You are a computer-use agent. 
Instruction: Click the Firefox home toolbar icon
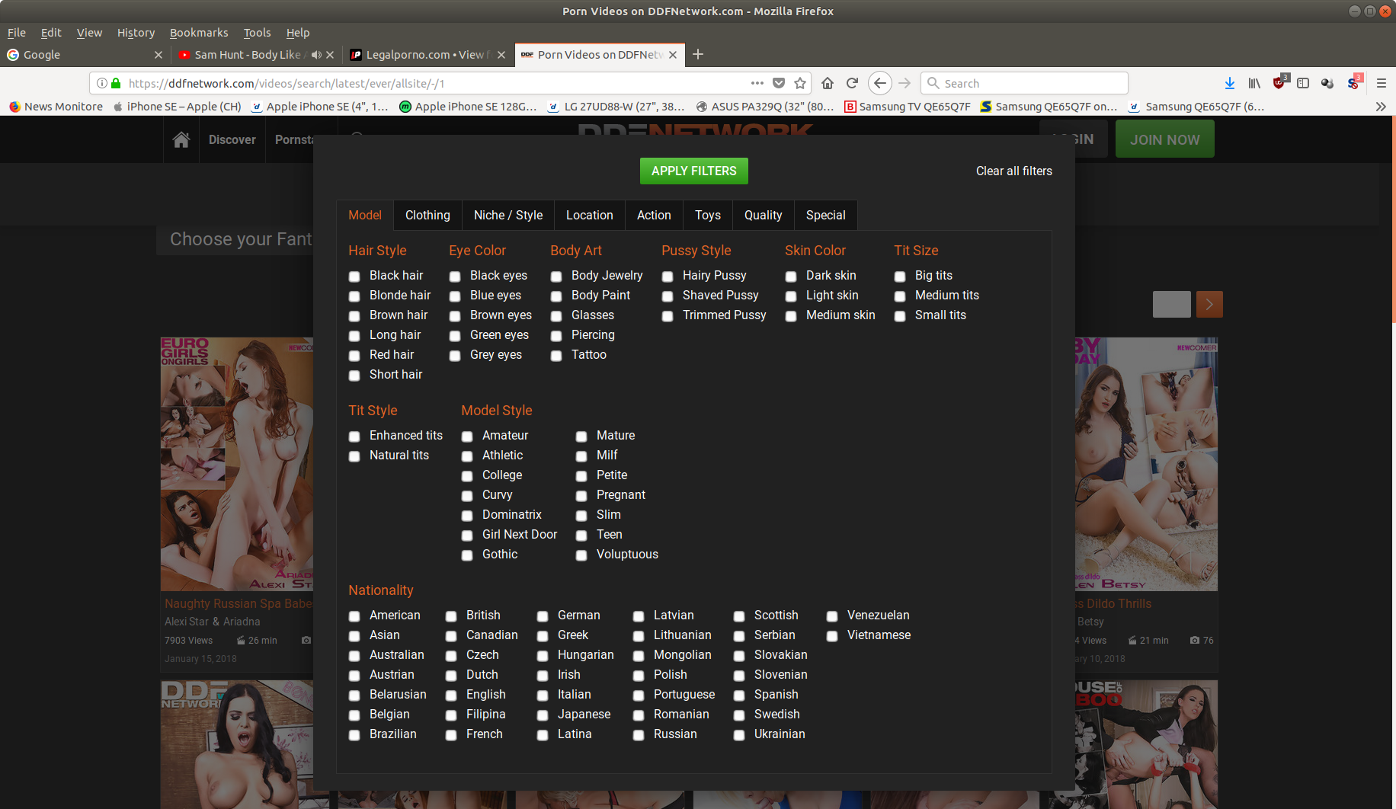coord(828,83)
